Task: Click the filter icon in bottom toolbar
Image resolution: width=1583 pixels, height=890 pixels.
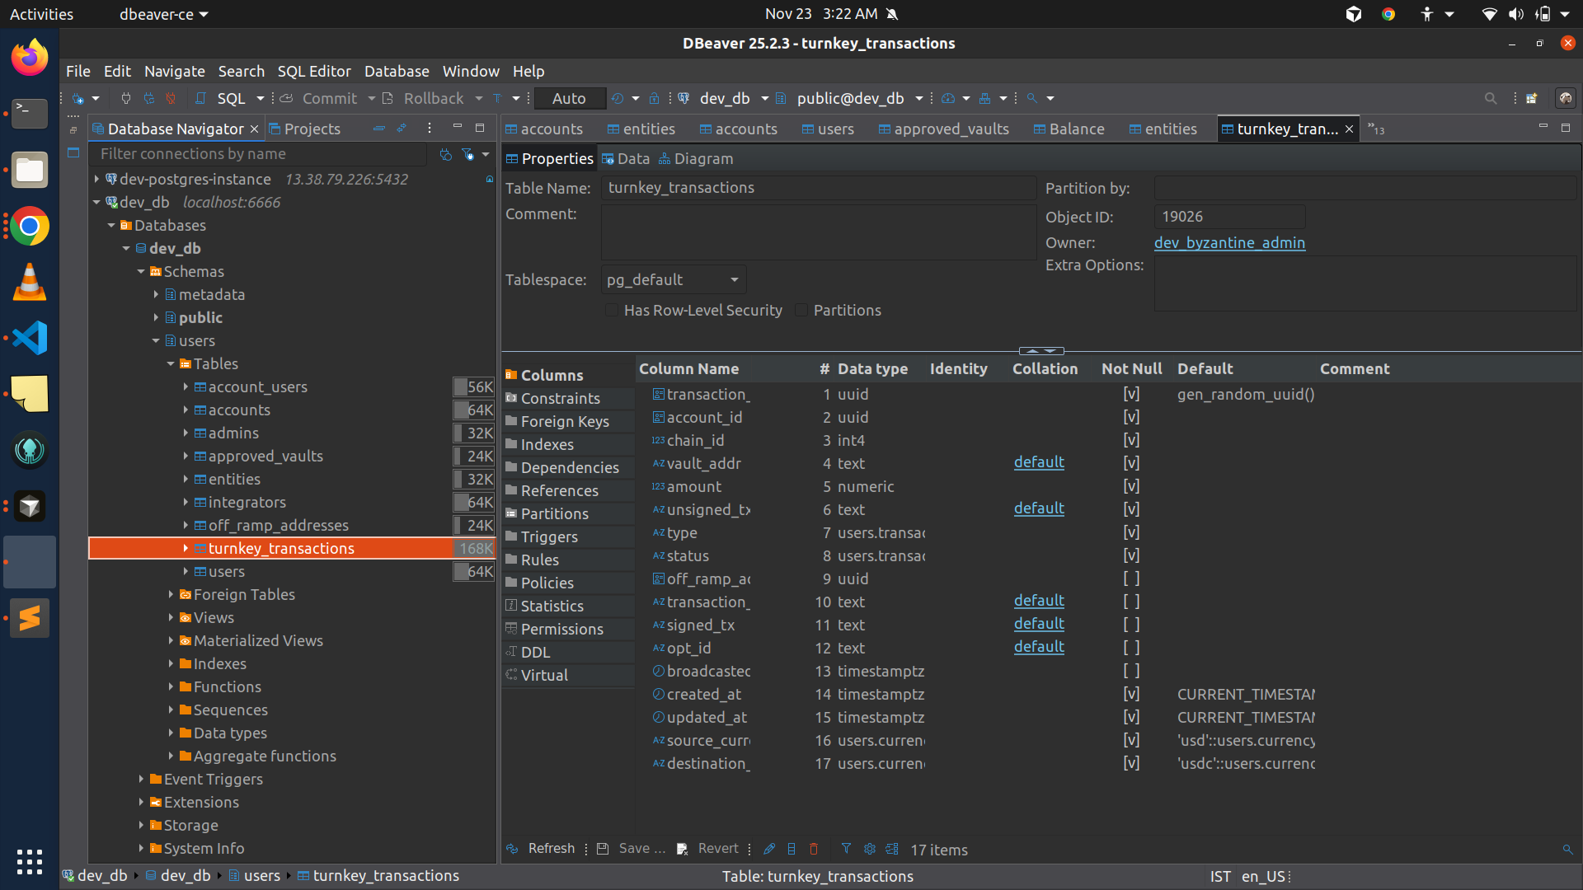Action: [x=846, y=849]
